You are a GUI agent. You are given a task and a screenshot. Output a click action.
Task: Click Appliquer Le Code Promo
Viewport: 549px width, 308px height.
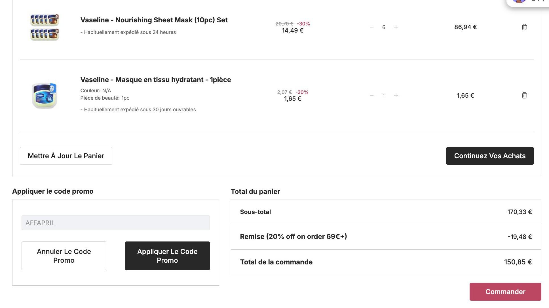(167, 256)
